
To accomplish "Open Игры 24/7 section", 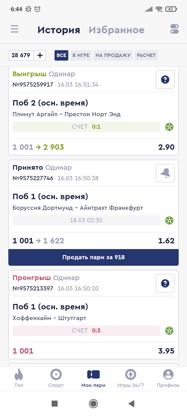I will (131, 378).
